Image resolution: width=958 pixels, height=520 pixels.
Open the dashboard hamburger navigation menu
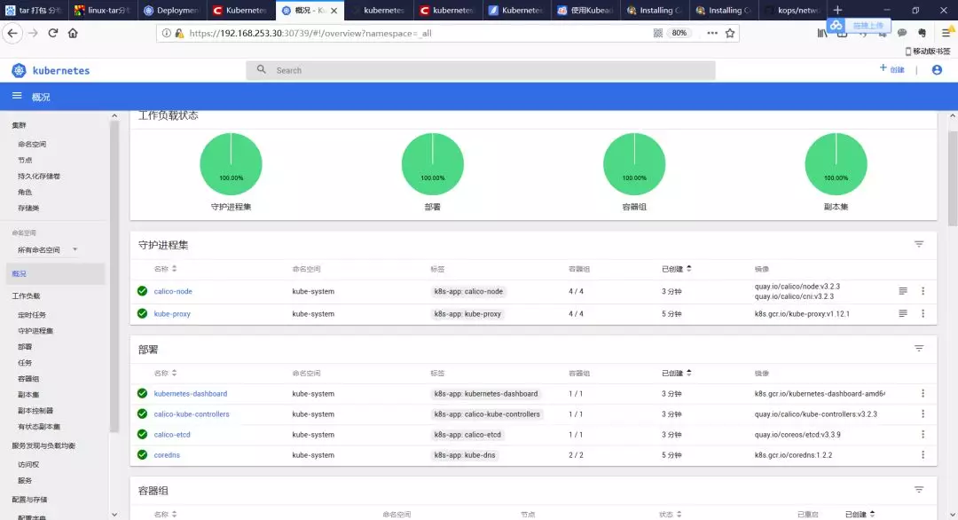tap(17, 96)
